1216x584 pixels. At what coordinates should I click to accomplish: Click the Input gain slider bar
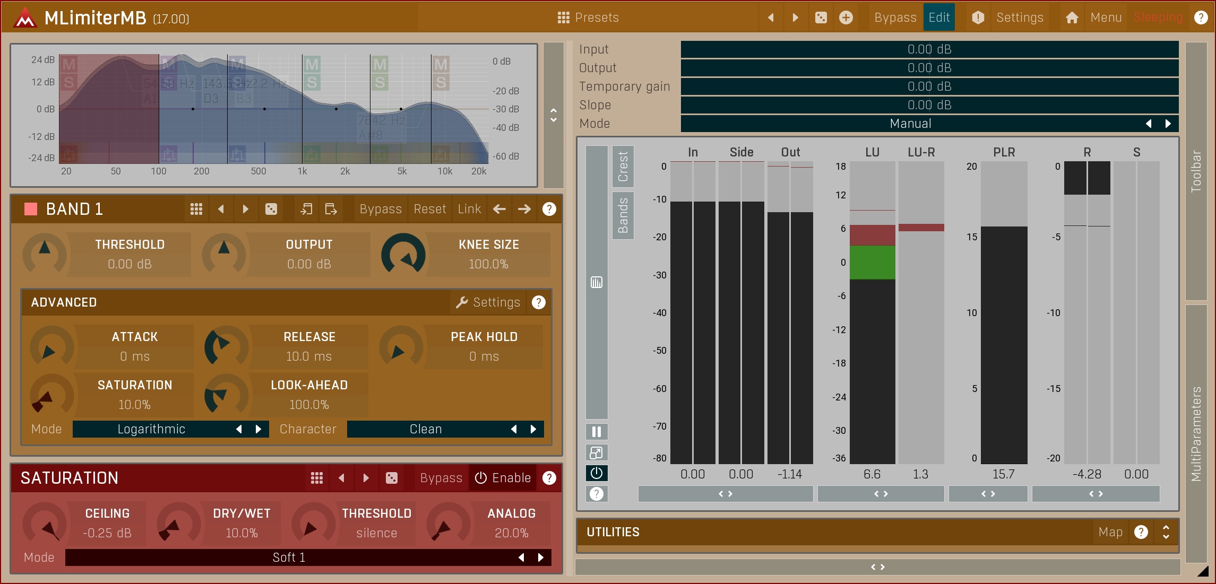929,49
